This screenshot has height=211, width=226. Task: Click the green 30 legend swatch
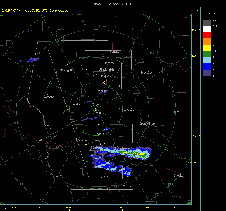[207, 54]
